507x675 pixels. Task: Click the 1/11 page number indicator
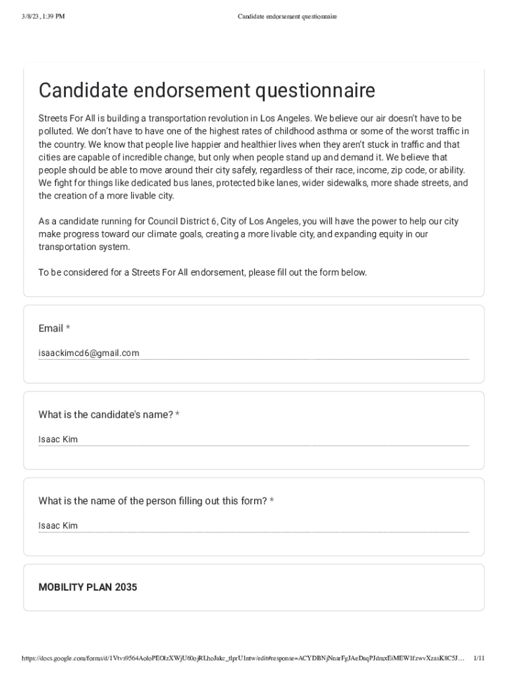pos(479,658)
